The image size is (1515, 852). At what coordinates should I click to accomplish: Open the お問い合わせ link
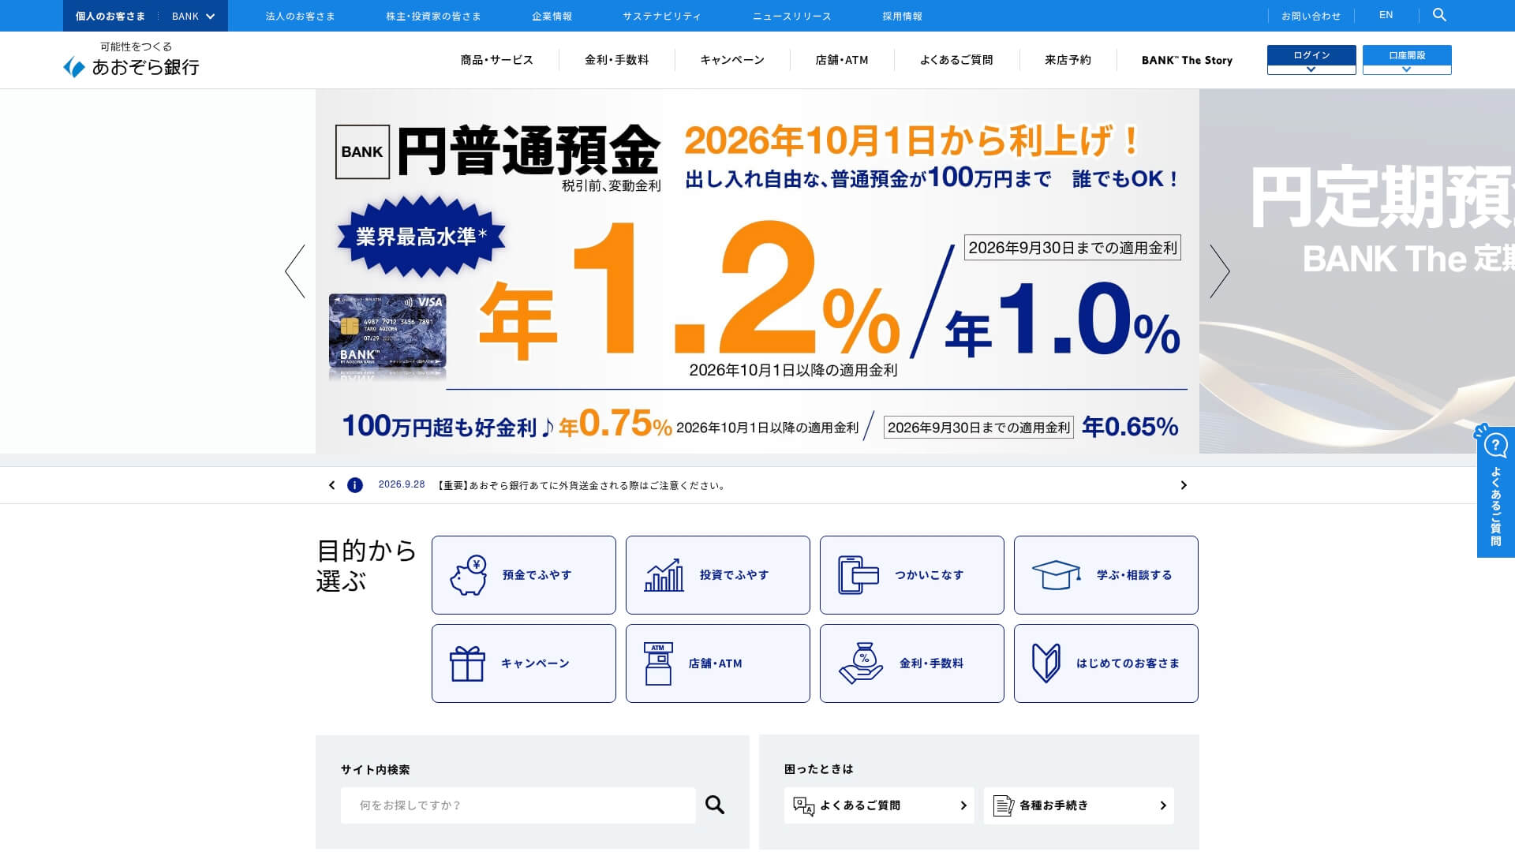click(x=1311, y=16)
